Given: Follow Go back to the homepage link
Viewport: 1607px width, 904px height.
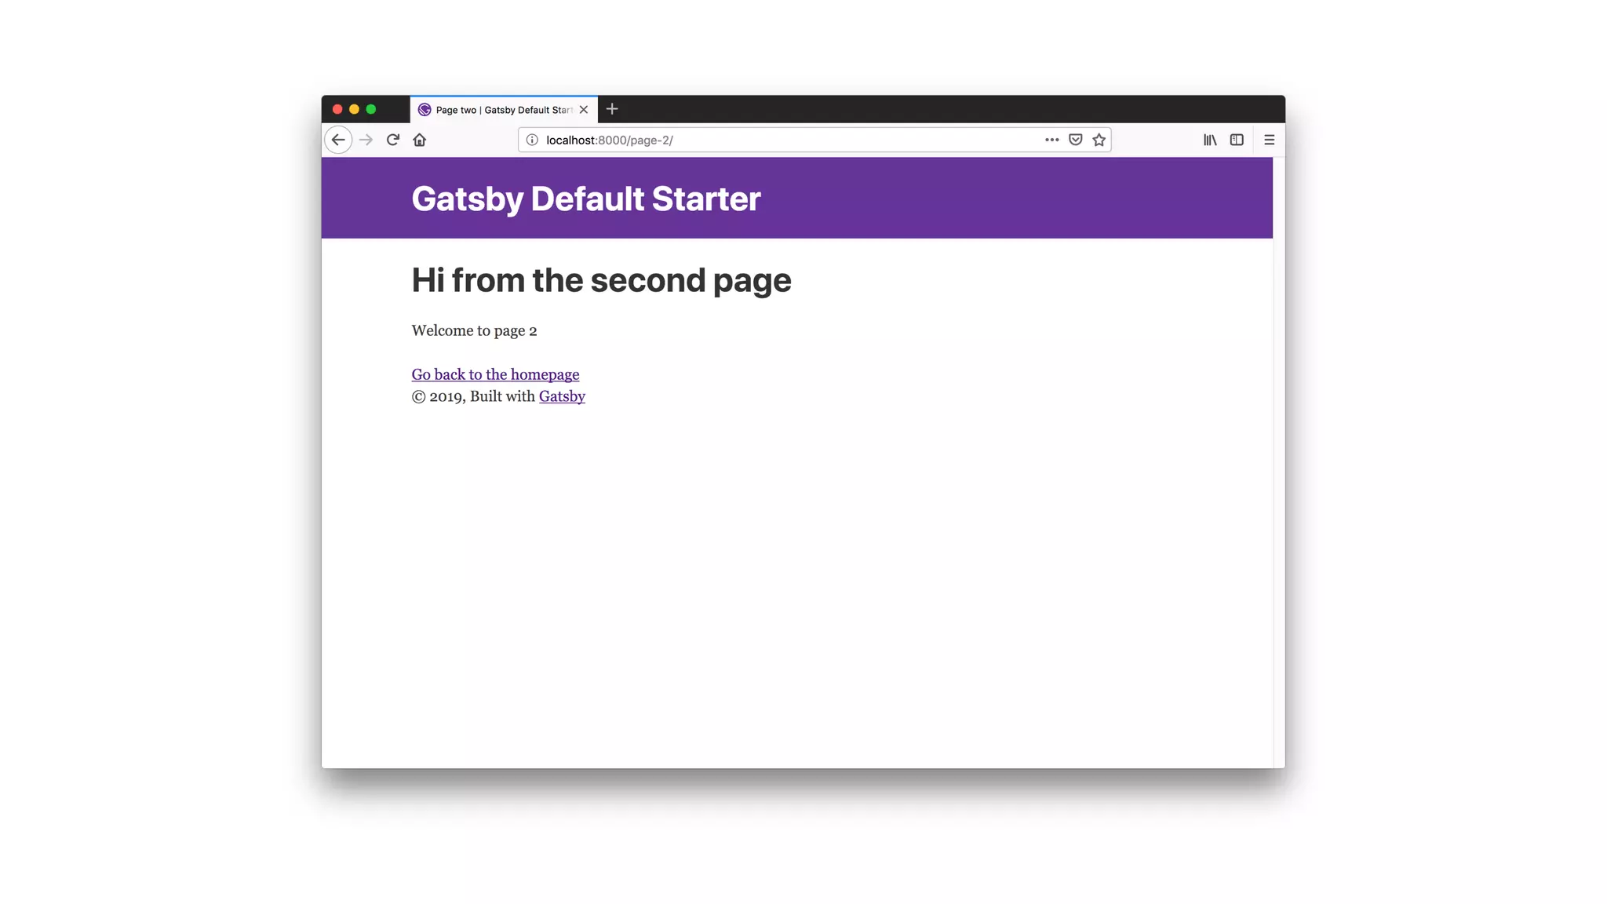Looking at the screenshot, I should click(x=495, y=374).
